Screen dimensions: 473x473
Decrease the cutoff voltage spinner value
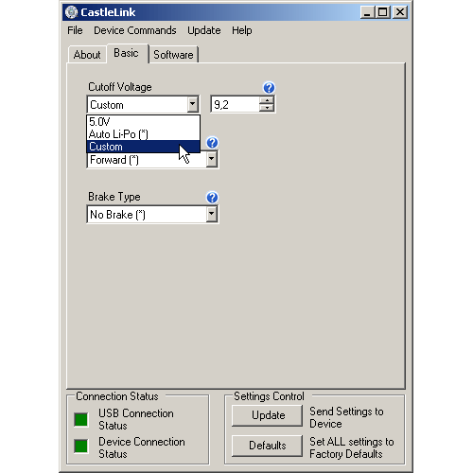coord(267,108)
